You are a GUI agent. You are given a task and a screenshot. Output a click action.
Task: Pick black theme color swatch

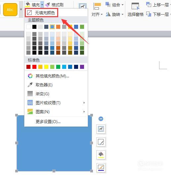(x=34, y=27)
